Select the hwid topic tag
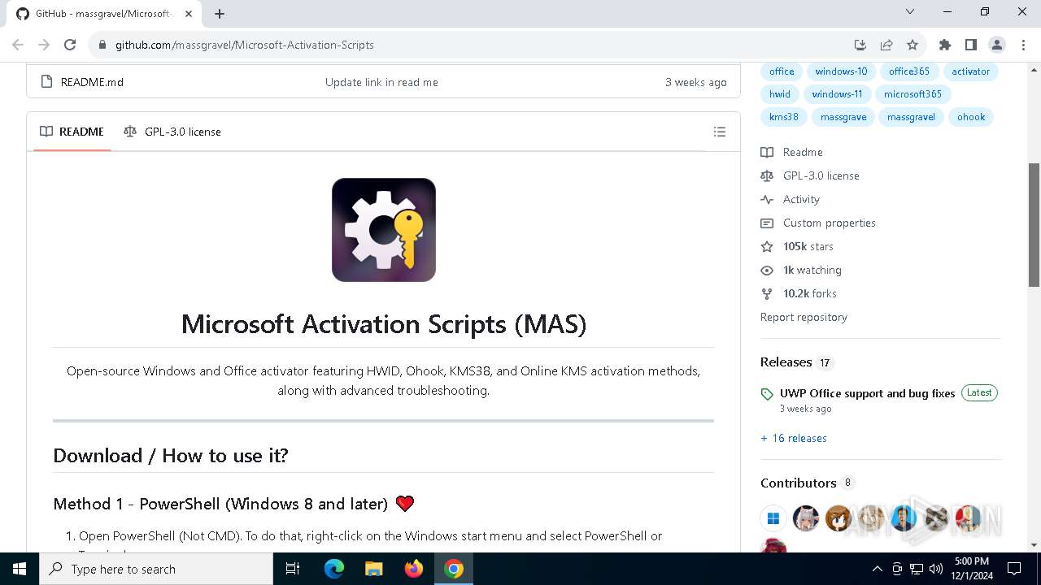Screen dimensions: 1041x585 click(780, 94)
